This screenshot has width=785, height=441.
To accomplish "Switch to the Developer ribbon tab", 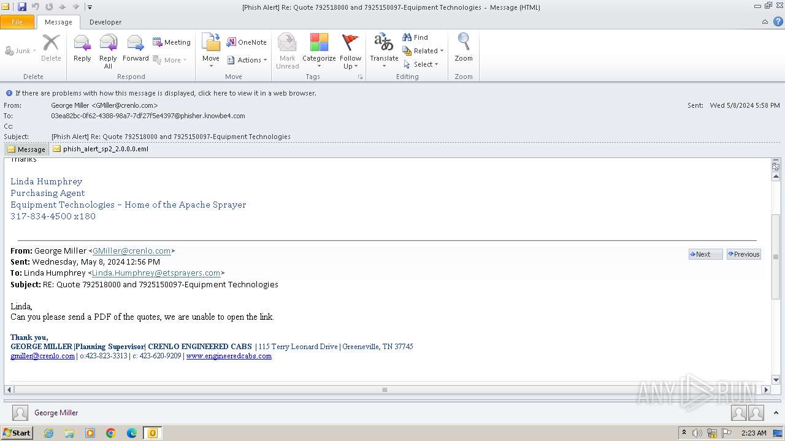I will (105, 22).
